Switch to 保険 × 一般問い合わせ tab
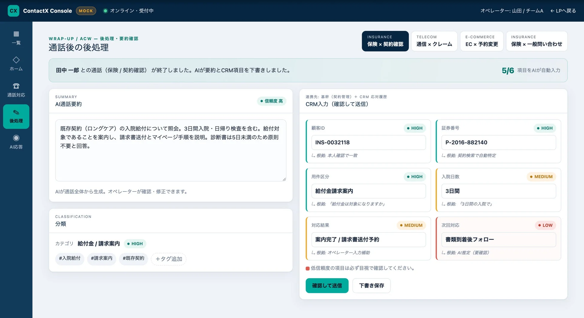584x318 pixels. click(x=537, y=41)
